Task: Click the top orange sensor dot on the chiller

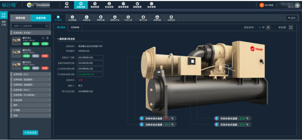Action: (143, 57)
